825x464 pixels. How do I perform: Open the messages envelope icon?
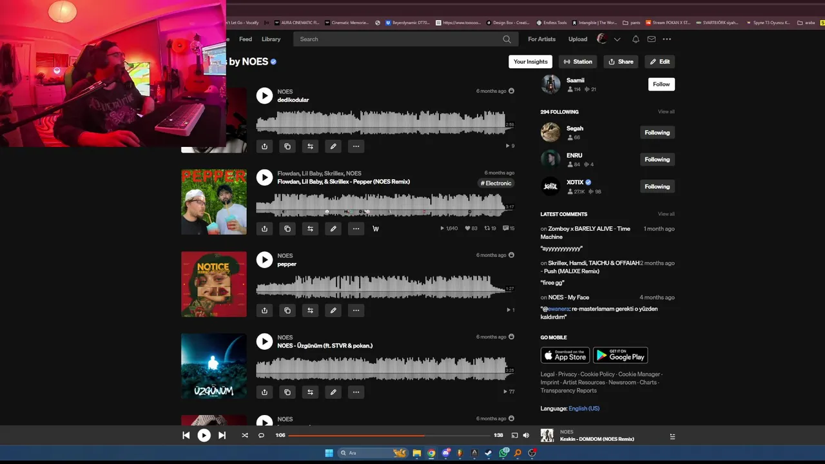pyautogui.click(x=652, y=39)
